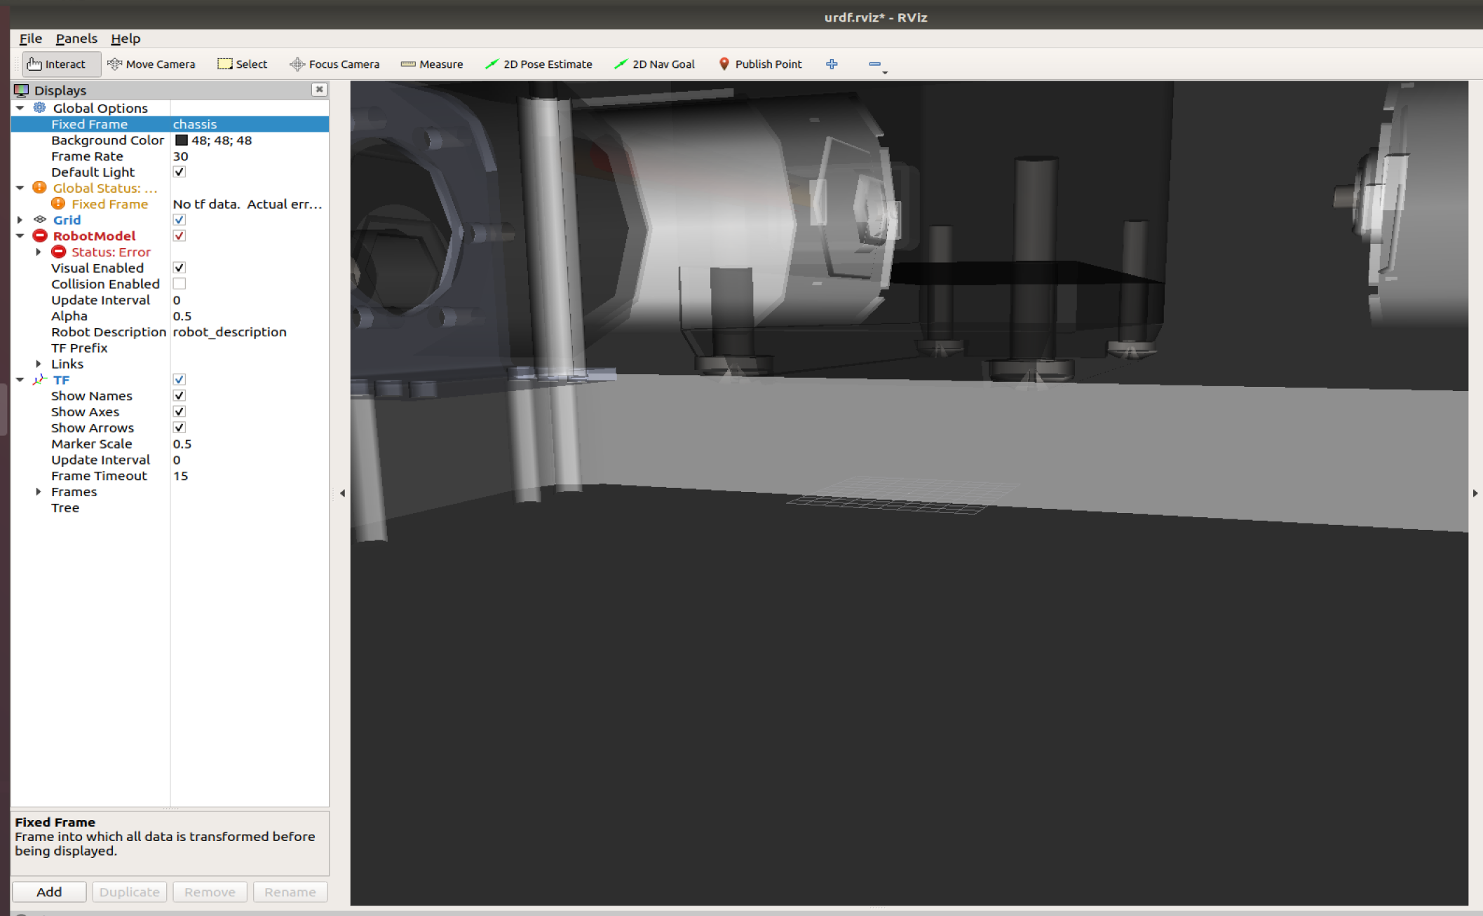This screenshot has width=1483, height=916.
Task: Enable the Collision Enabled checkbox
Action: (x=180, y=284)
